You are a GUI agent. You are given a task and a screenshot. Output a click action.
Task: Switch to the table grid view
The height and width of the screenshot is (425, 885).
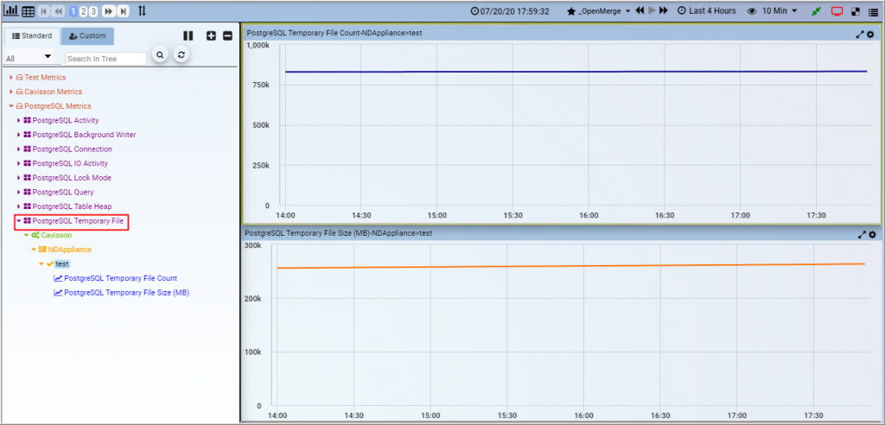[28, 11]
